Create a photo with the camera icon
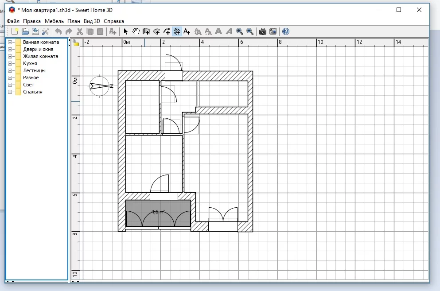440x291 pixels. tap(263, 31)
